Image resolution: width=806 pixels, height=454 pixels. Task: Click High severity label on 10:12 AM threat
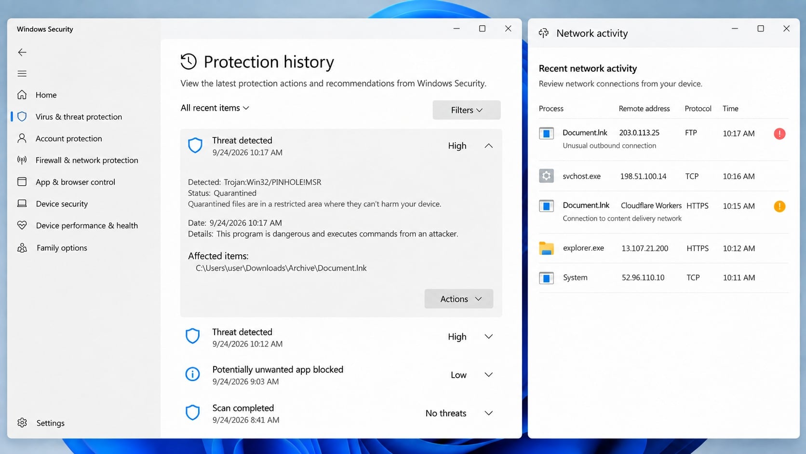(x=457, y=337)
